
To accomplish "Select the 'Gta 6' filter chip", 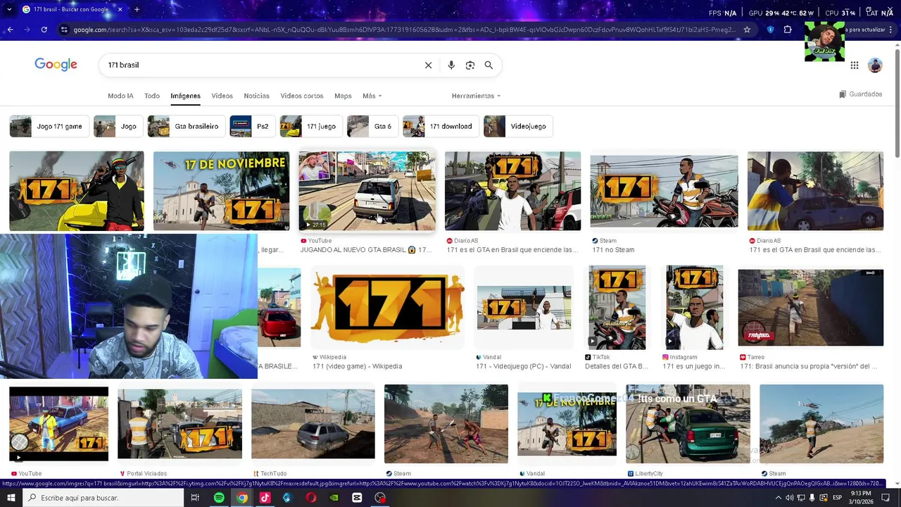I will tap(372, 126).
